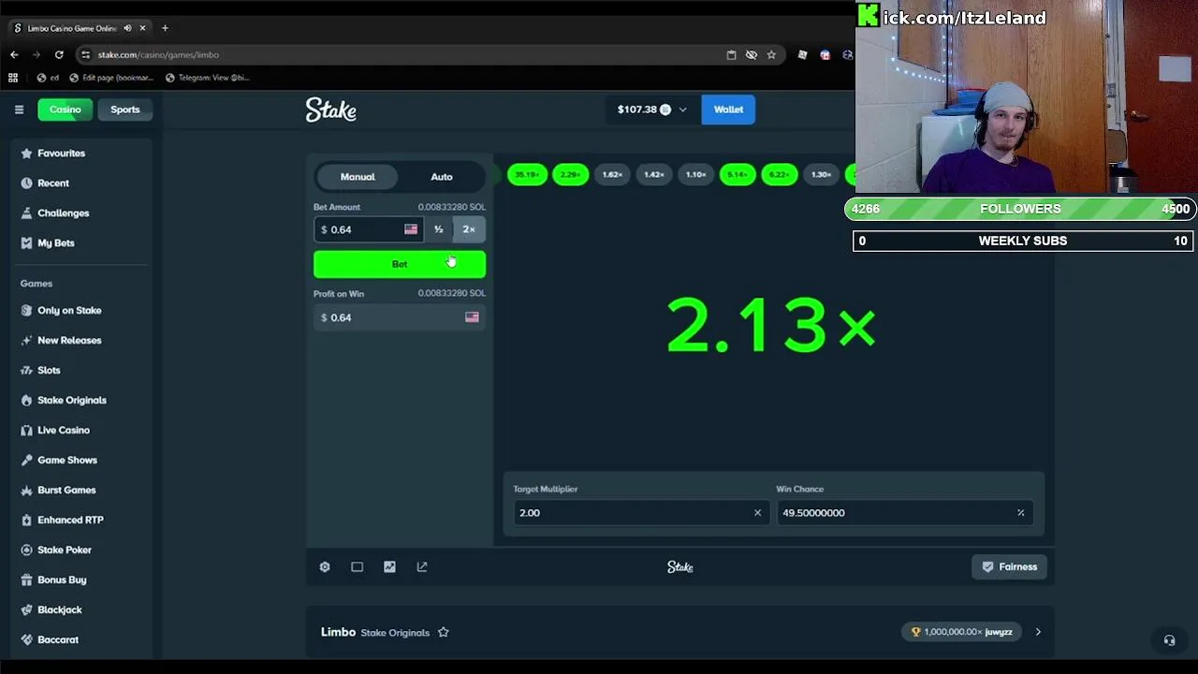This screenshot has height=674, width=1198.
Task: Click the Only on Stake icon
Action: (26, 310)
